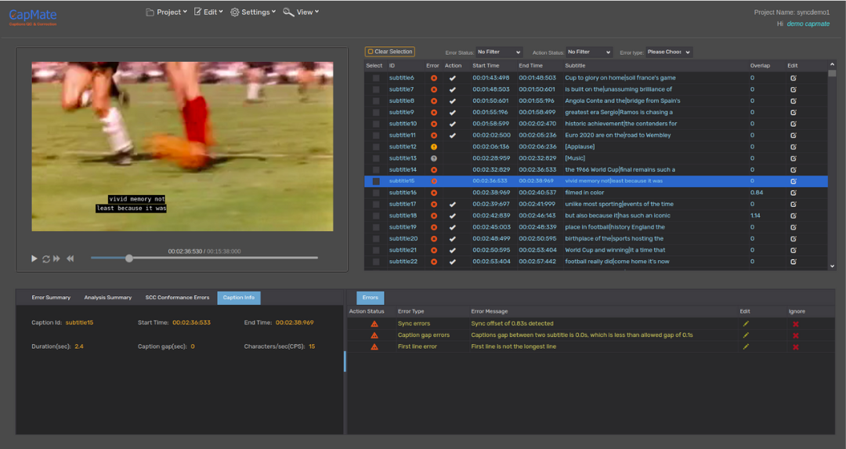Click edit icon for subtitle17 row

793,204
